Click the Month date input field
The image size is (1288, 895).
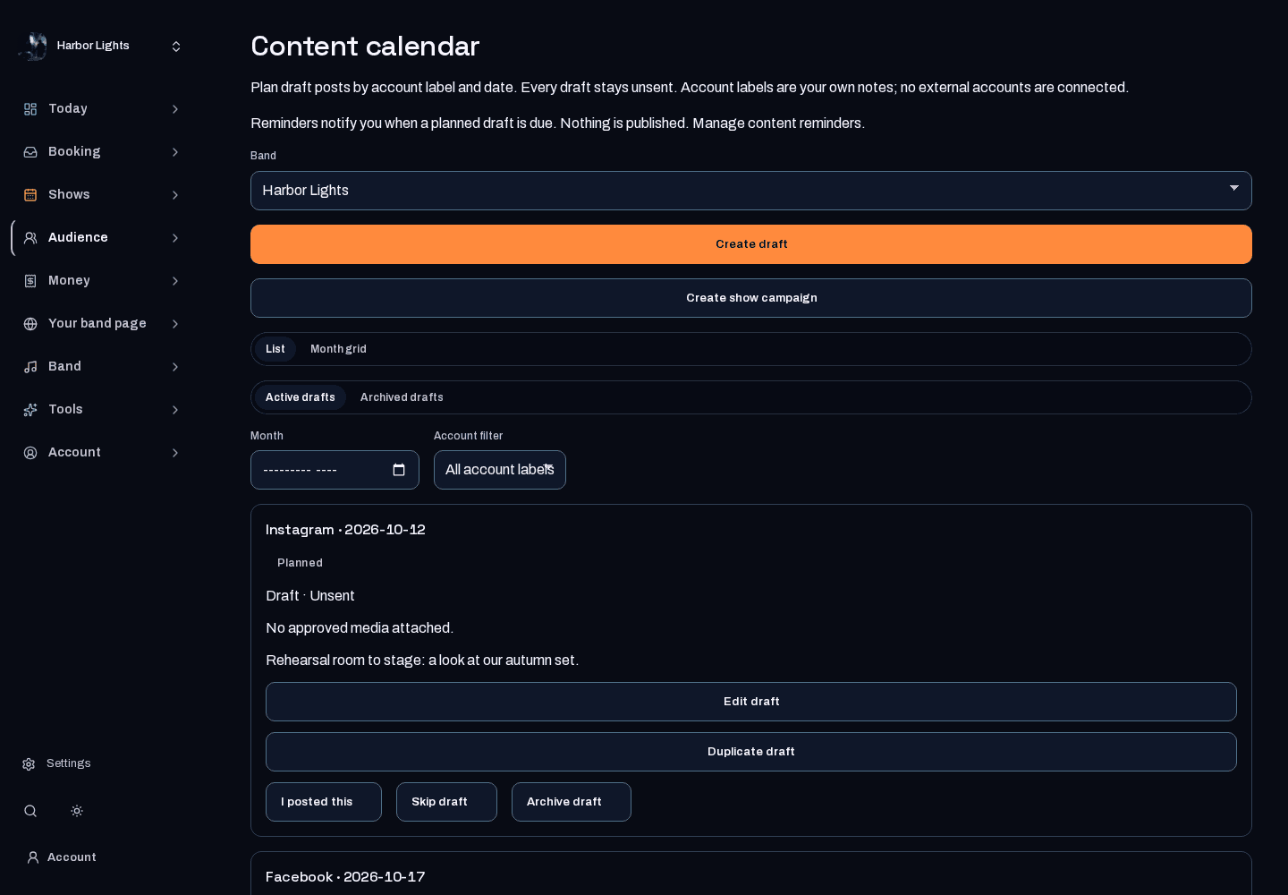[x=335, y=470]
